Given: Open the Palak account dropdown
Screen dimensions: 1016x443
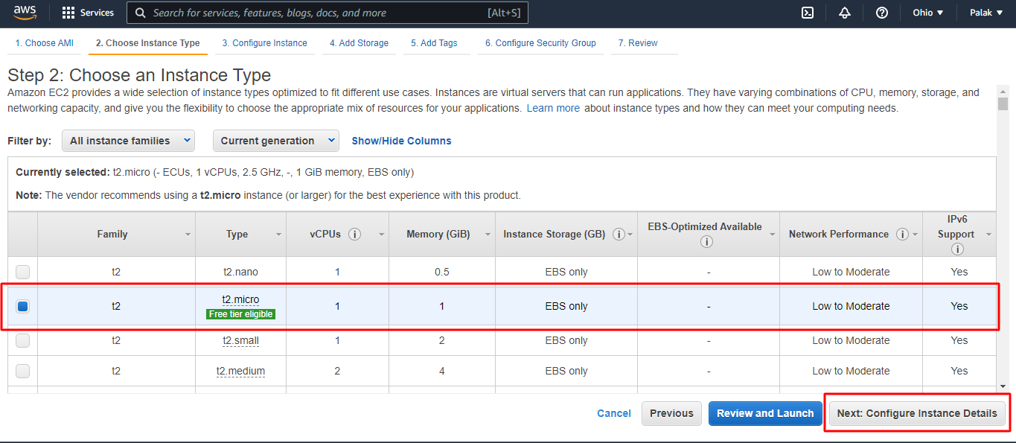Looking at the screenshot, I should (985, 13).
